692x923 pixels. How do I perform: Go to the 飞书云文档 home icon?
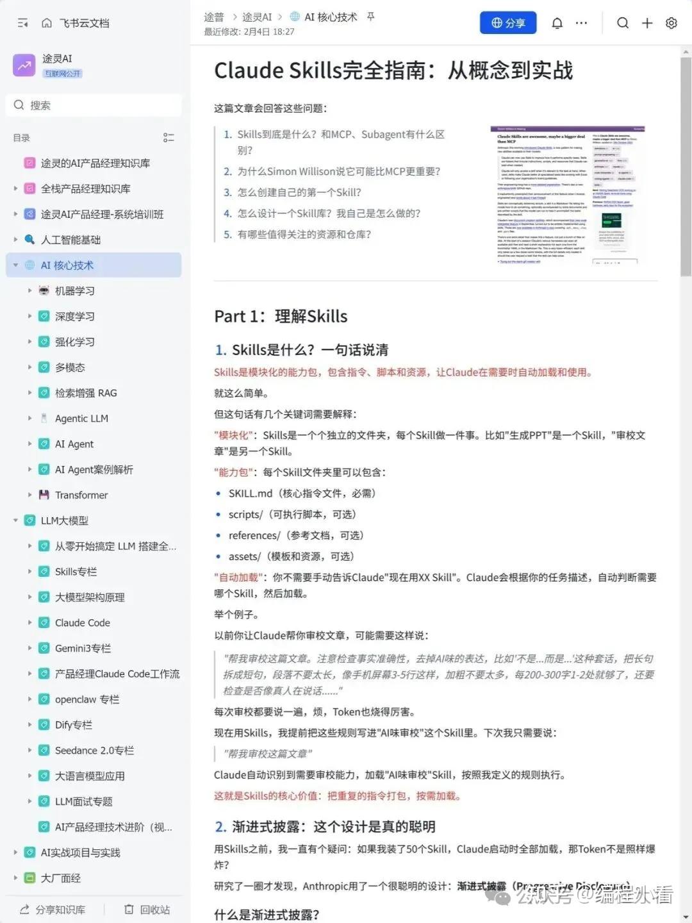(x=47, y=23)
